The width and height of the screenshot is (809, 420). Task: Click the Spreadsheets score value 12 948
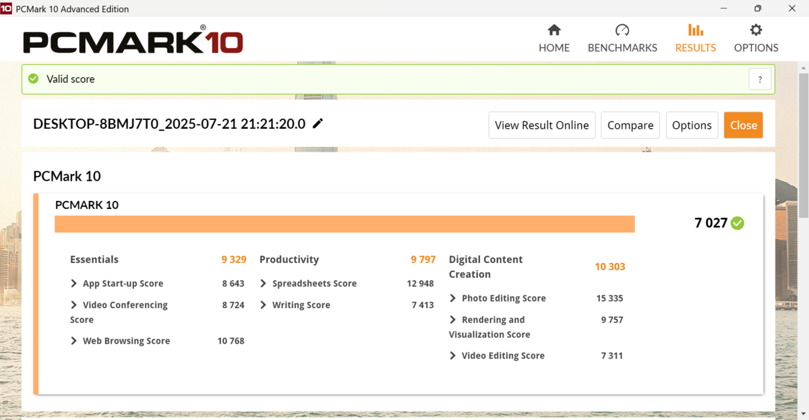coord(421,284)
